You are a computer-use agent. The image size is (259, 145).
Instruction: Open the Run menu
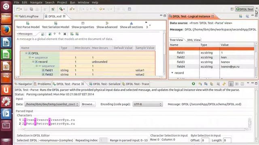coord(72,2)
